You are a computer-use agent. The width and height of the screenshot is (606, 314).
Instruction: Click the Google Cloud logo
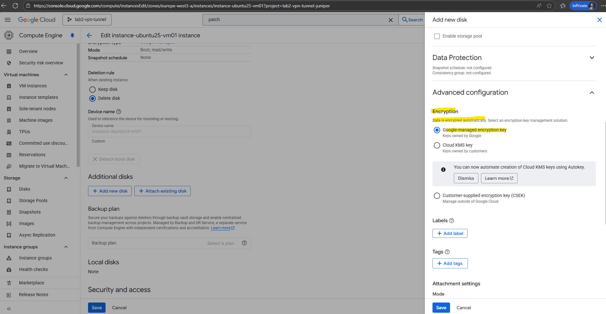point(37,20)
